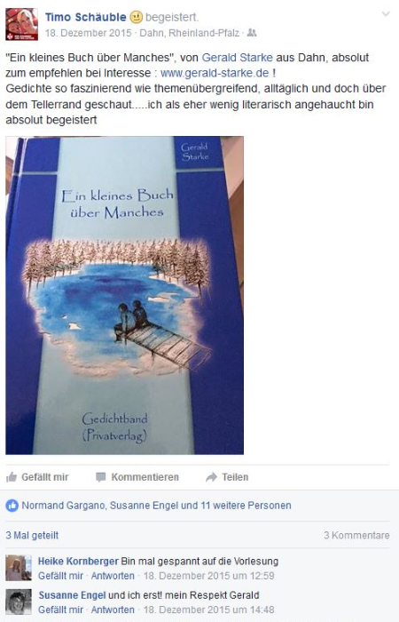399x622 pixels.
Task: Click the Kommentieren speech bubble icon
Action: tap(100, 477)
